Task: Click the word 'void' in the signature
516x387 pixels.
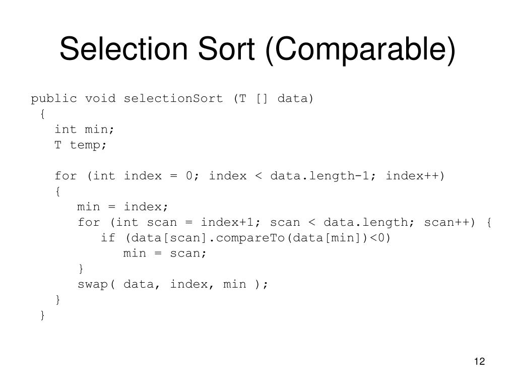Action: click(x=100, y=98)
